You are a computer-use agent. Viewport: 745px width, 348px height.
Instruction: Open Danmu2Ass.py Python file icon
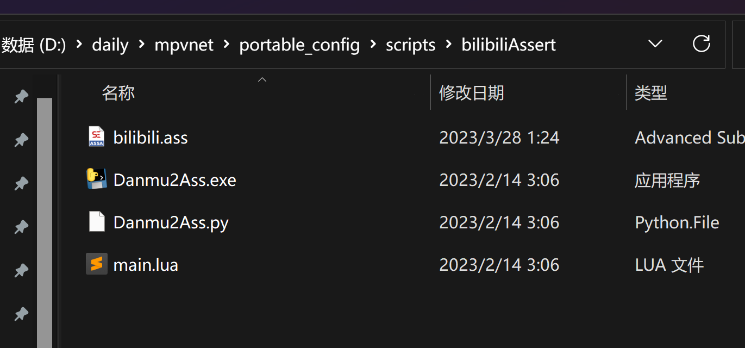click(x=96, y=222)
